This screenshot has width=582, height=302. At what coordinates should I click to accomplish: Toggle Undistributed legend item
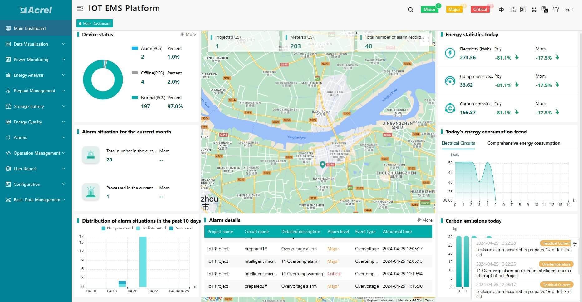pos(151,228)
